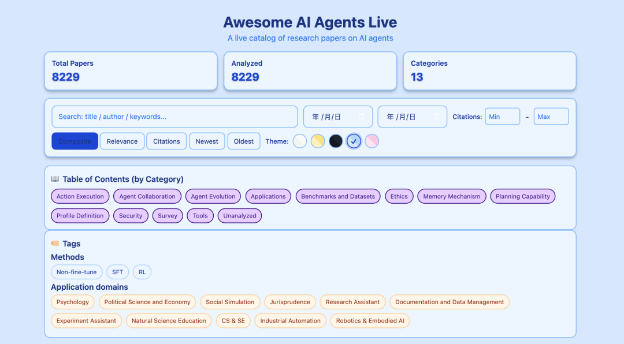
Task: Sort papers by Citations
Action: tap(166, 141)
